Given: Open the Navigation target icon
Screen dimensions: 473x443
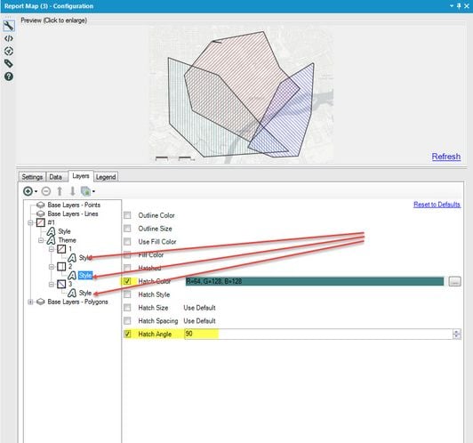Looking at the screenshot, I should tap(9, 52).
